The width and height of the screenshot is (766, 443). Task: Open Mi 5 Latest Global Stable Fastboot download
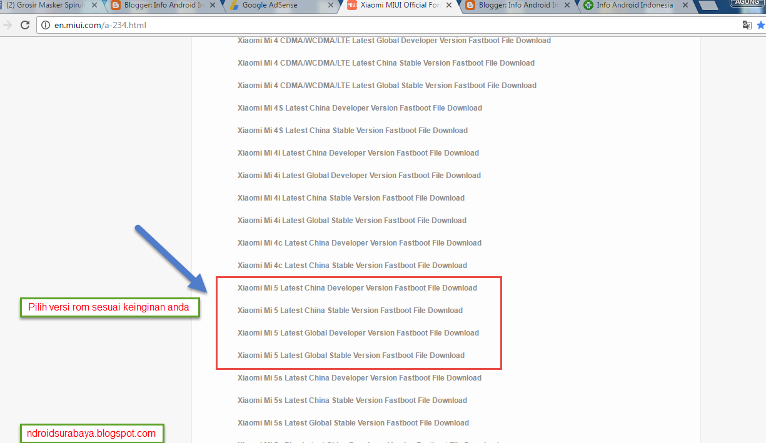351,356
